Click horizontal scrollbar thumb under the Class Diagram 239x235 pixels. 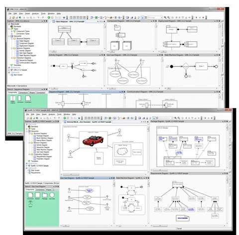(x=54, y=51)
